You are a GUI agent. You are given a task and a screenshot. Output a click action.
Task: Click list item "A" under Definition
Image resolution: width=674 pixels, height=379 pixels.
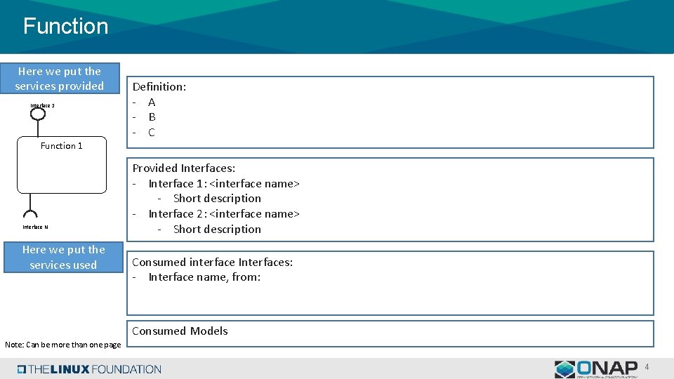(x=152, y=102)
